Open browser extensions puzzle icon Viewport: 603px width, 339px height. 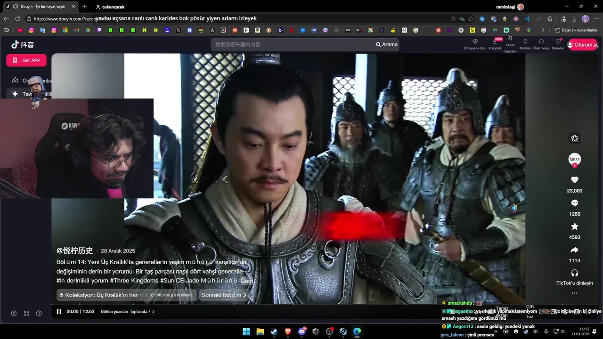click(550, 19)
